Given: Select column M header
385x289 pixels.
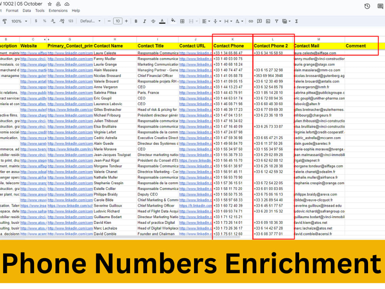Looking at the screenshot, I should point(319,39).
